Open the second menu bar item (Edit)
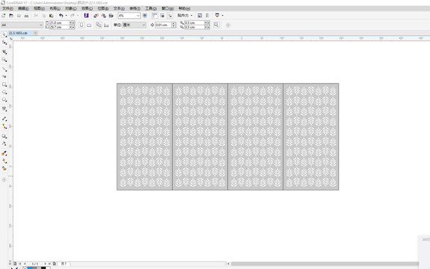 point(23,8)
